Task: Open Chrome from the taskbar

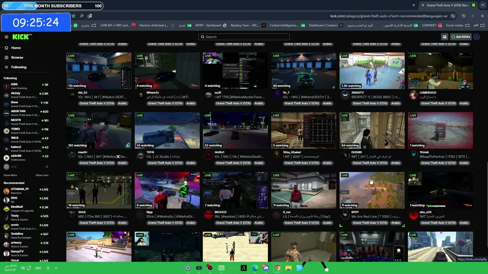Action: [277, 268]
